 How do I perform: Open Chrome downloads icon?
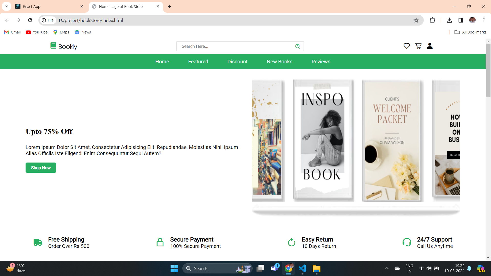pos(449,20)
